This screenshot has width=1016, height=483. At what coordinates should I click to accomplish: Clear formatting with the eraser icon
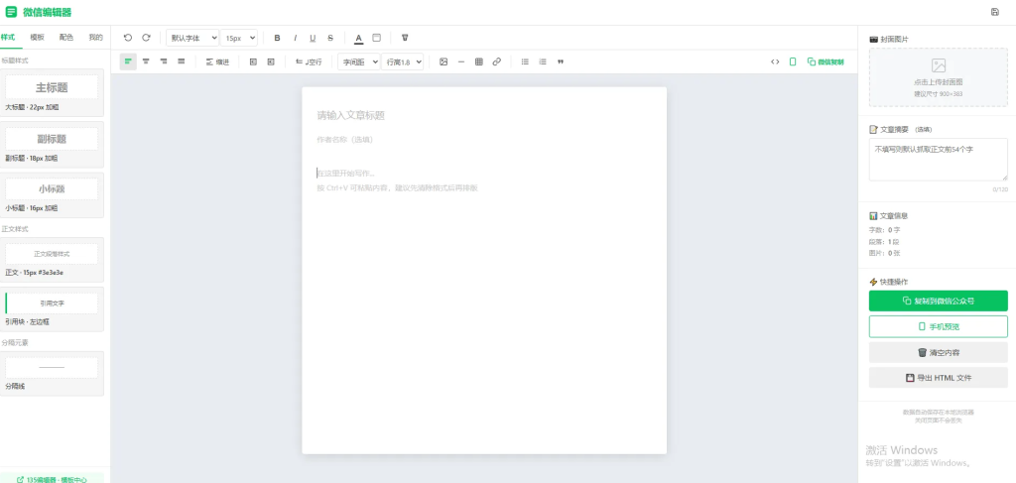click(405, 38)
